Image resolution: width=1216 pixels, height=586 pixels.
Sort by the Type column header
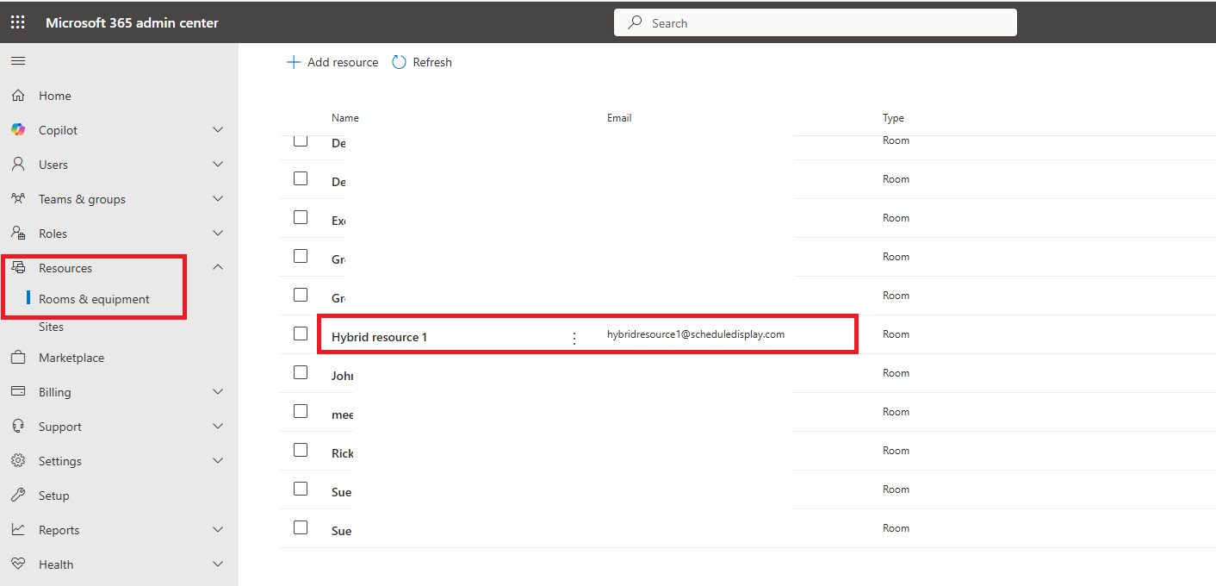893,118
